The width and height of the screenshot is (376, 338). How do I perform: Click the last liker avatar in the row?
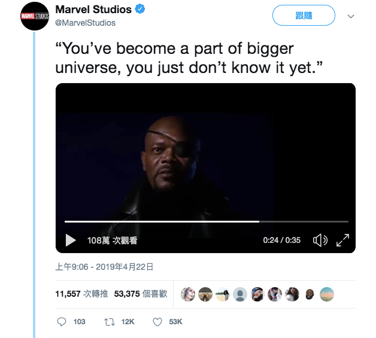click(326, 294)
